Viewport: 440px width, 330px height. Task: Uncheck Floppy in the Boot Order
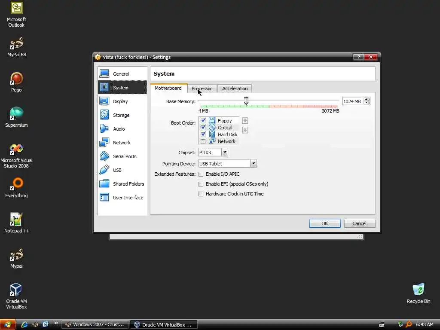tap(203, 121)
